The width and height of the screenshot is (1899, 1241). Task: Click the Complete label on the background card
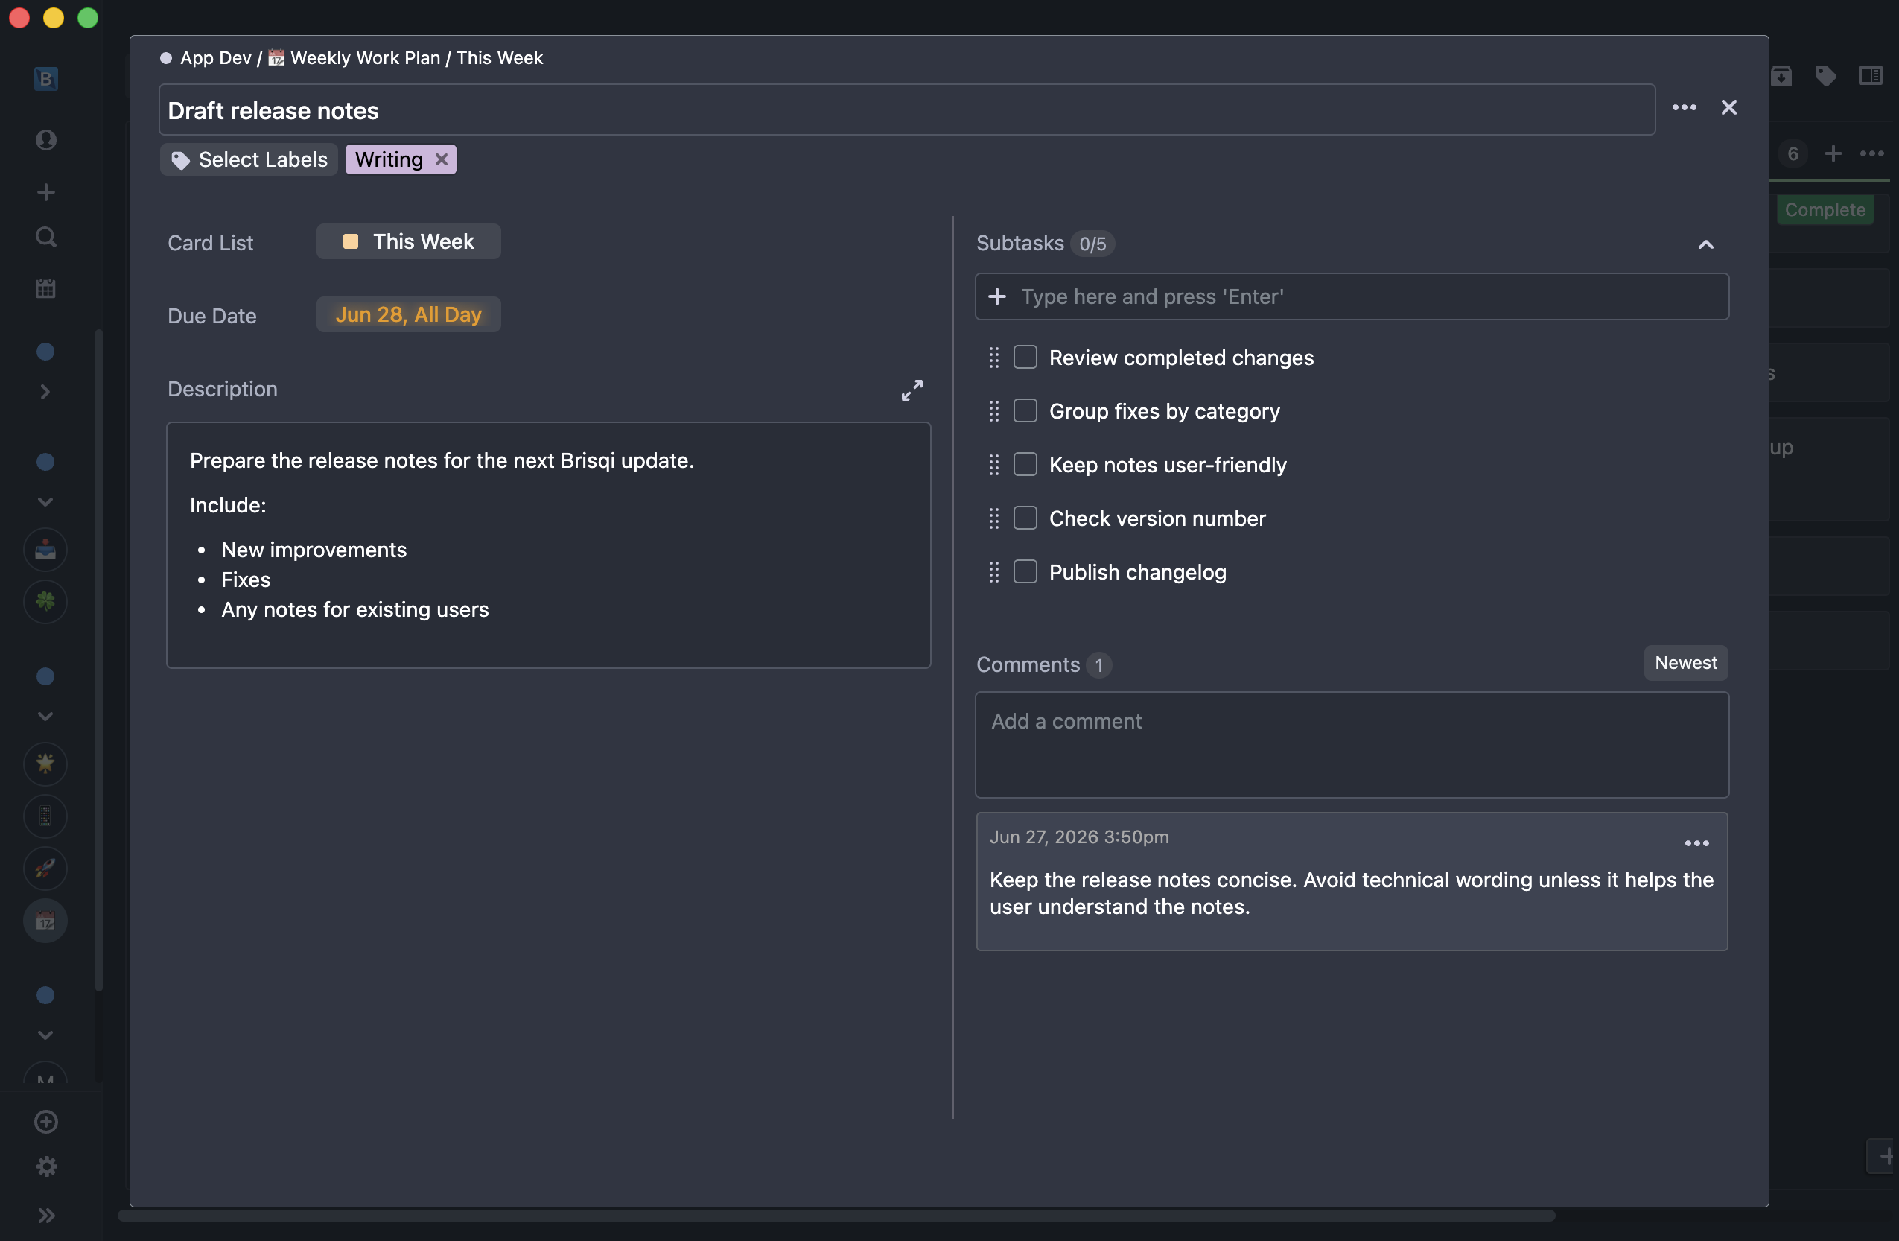pos(1825,210)
